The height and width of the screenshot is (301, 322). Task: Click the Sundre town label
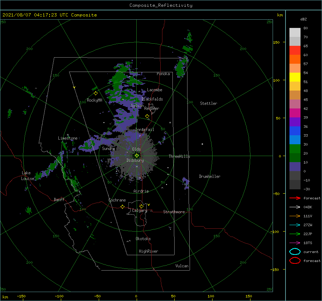108,148
